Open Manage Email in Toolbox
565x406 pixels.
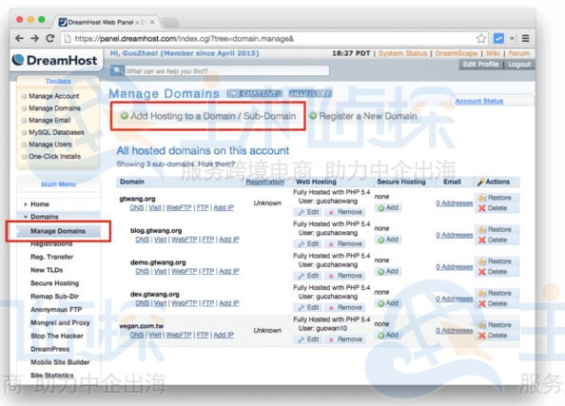49,121
